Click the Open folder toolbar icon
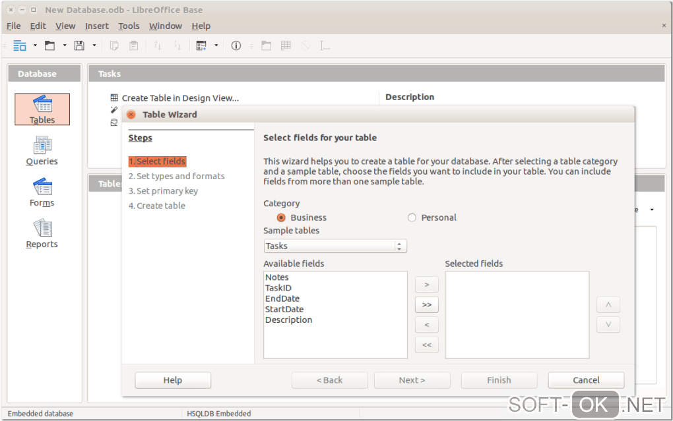This screenshot has width=673, height=421. [x=49, y=45]
